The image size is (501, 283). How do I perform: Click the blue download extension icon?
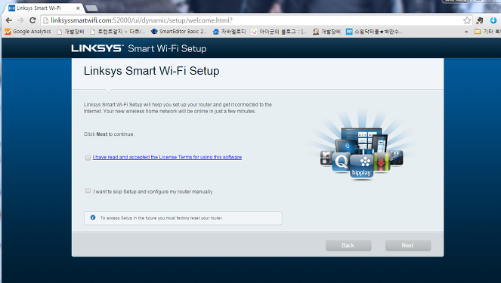(493, 20)
